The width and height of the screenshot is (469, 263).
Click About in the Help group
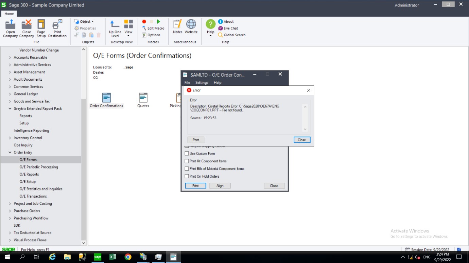point(226,22)
